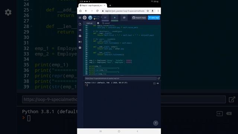238x134 pixels.
Task: Tap the Android recent apps button
Action: point(101,131)
